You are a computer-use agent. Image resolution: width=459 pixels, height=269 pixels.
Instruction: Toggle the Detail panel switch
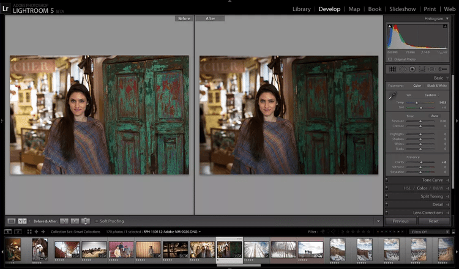pyautogui.click(x=387, y=204)
